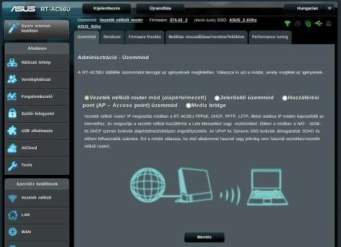Open the Vendéghálózat guest network icon
Viewport: 341px width, 247px height.
12,80
